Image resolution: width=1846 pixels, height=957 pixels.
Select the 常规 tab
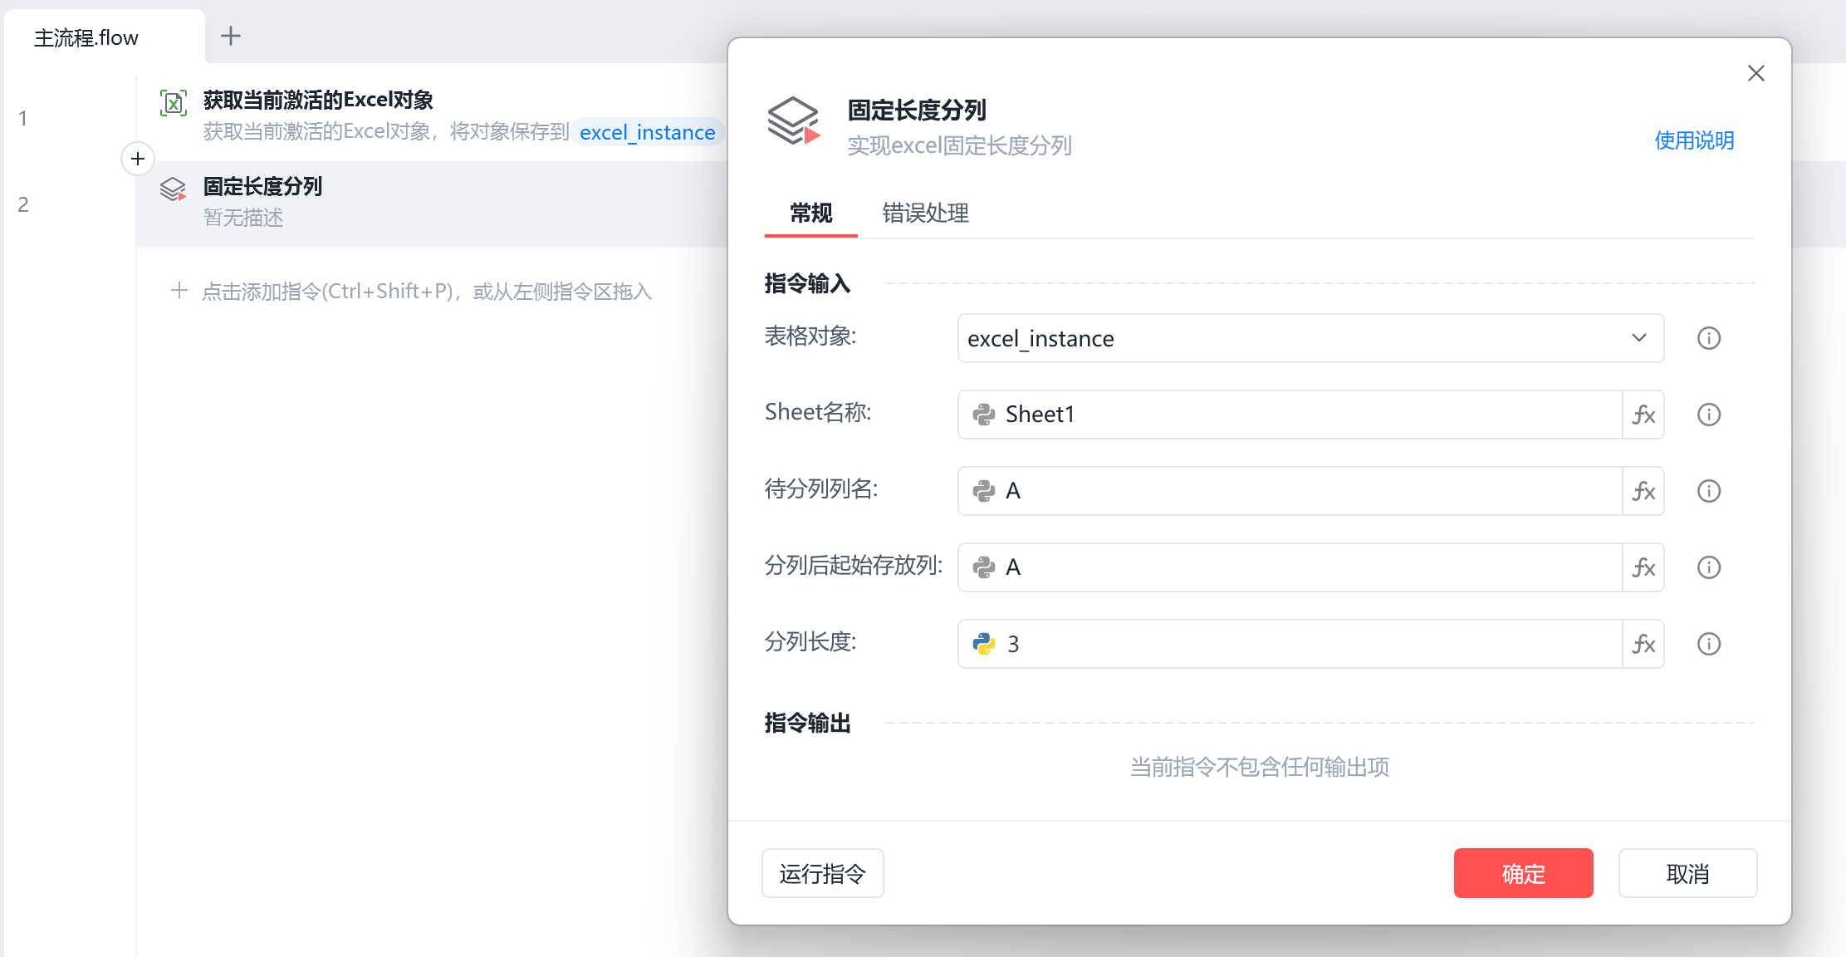point(810,213)
